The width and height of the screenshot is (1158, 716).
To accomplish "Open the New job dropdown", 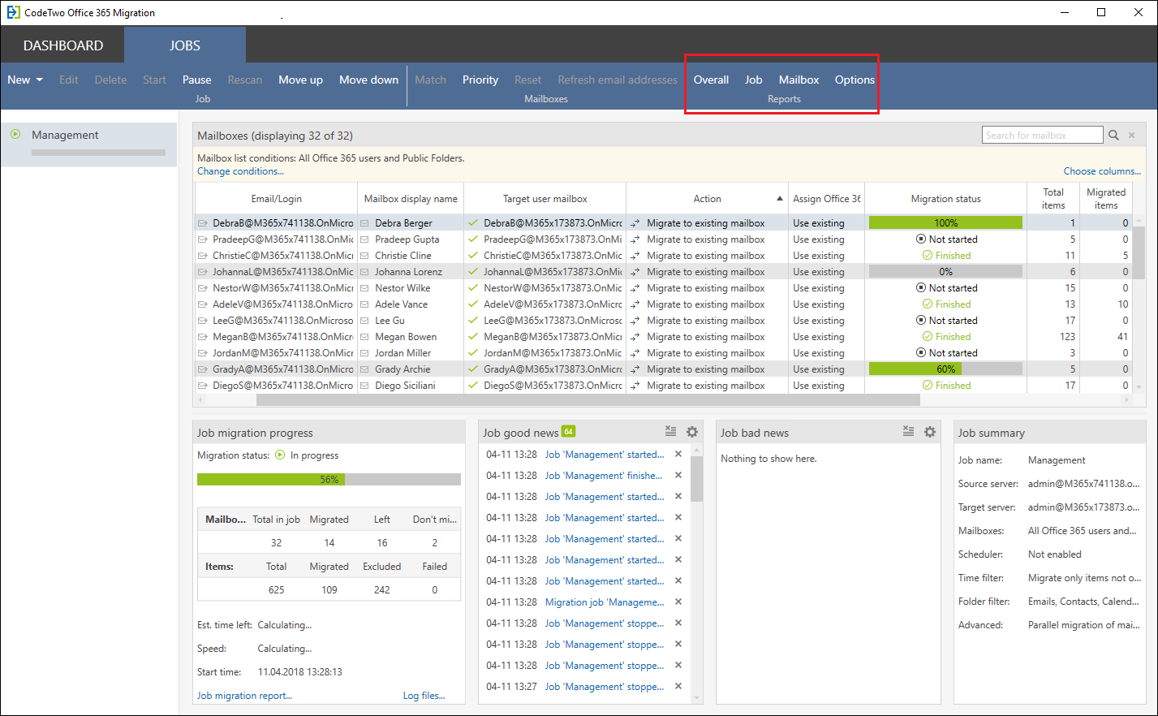I will click(25, 80).
